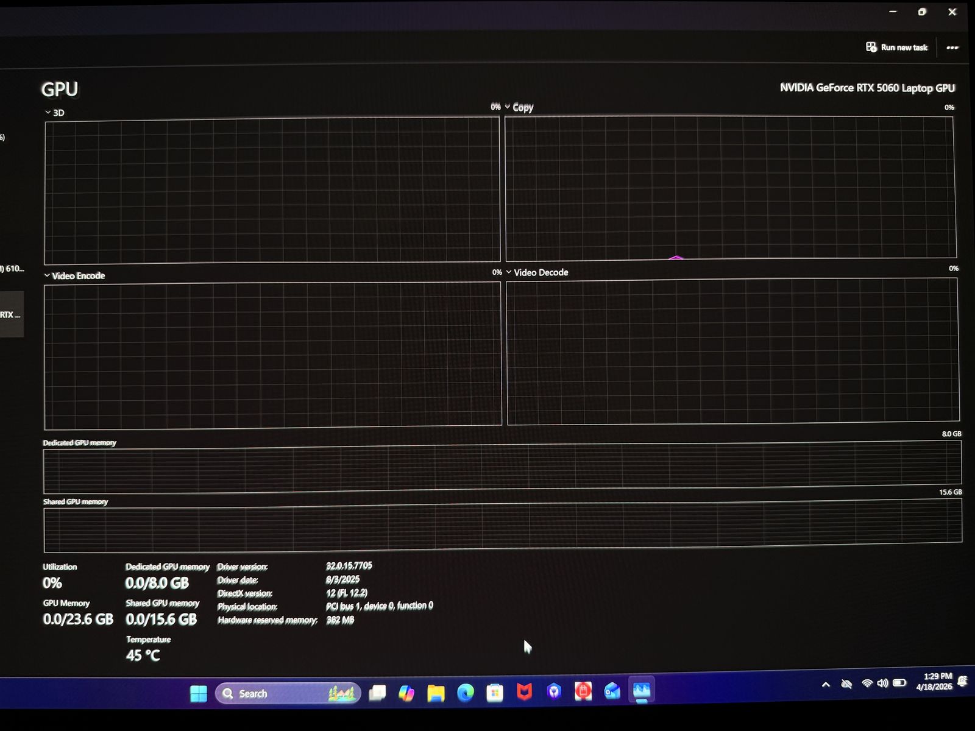Open the Copy engine graph dropdown
Viewport: 975px width, 731px height.
pos(519,107)
